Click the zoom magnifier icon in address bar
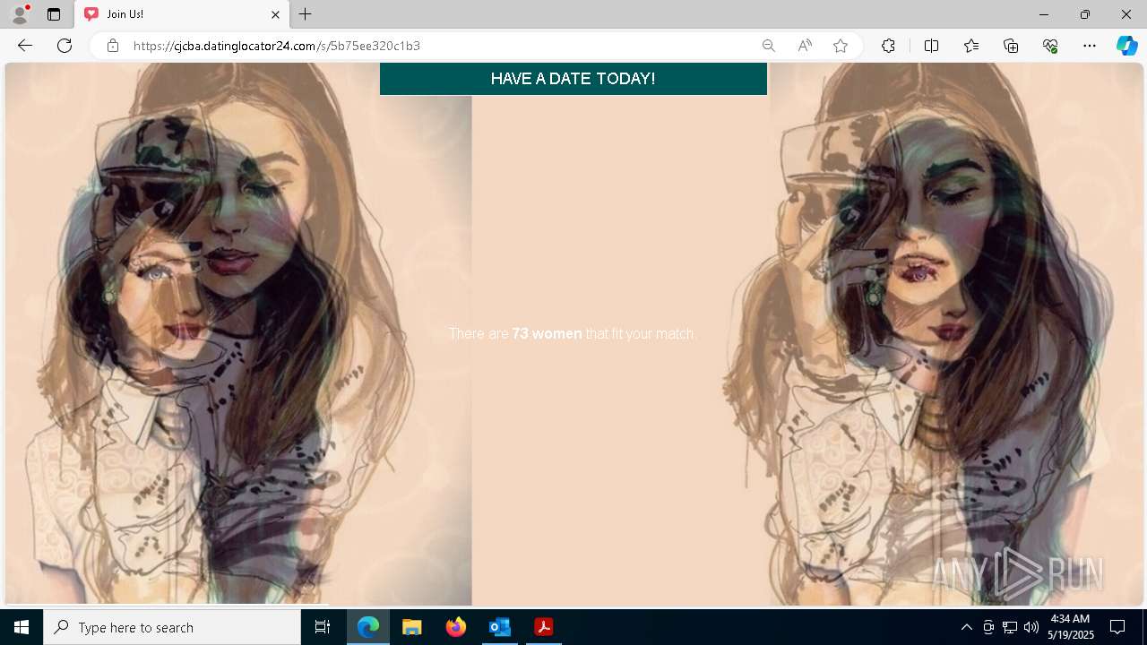This screenshot has width=1147, height=645. click(768, 46)
